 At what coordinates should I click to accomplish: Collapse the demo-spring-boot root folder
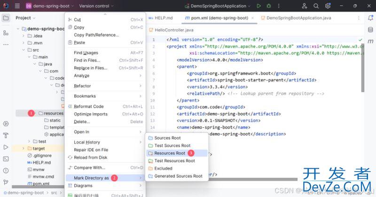[18, 29]
